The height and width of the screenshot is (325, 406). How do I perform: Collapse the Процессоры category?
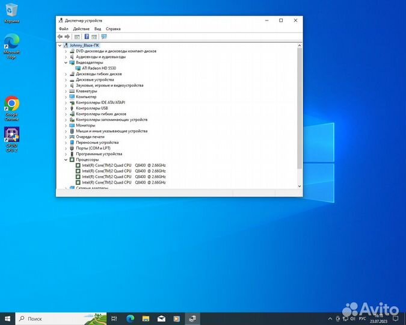(66, 159)
